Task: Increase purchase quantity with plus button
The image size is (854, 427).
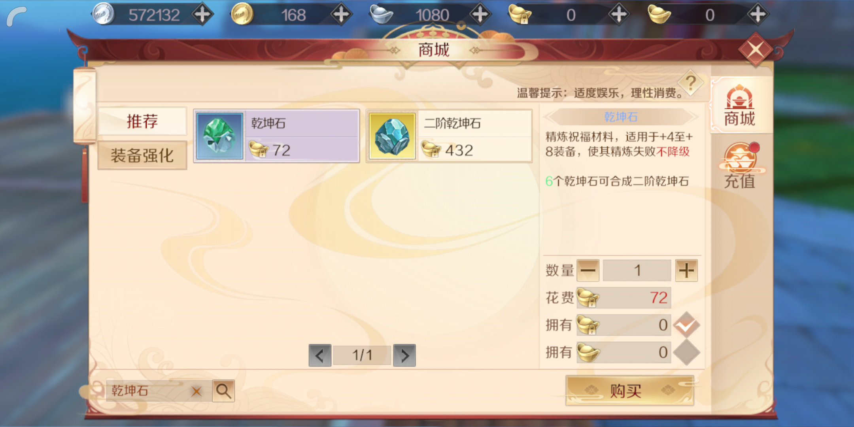Action: [x=686, y=270]
